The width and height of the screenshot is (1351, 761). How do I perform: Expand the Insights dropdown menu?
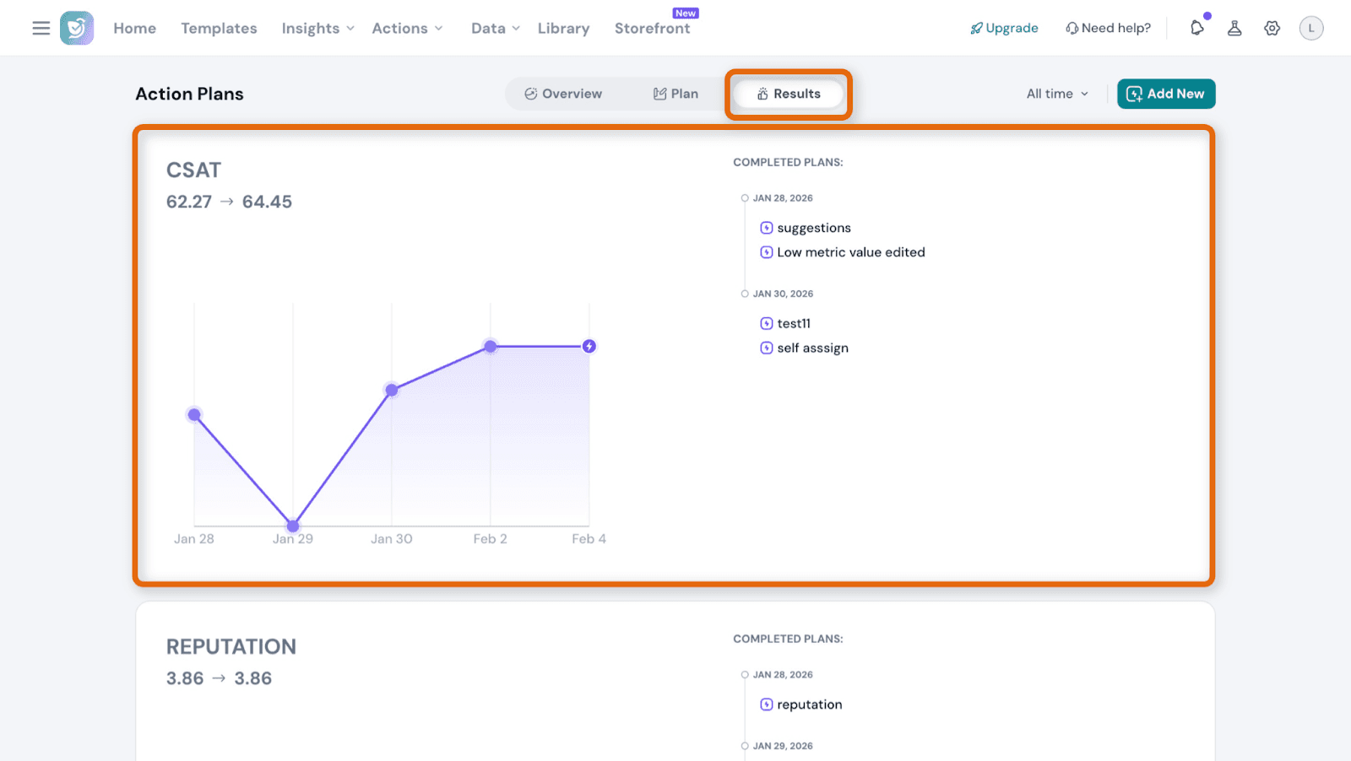[317, 28]
